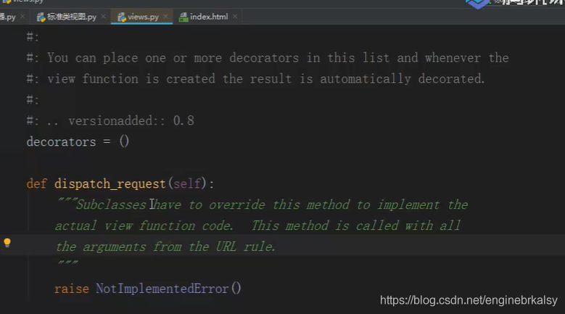Click the raise keyword

point(71,289)
